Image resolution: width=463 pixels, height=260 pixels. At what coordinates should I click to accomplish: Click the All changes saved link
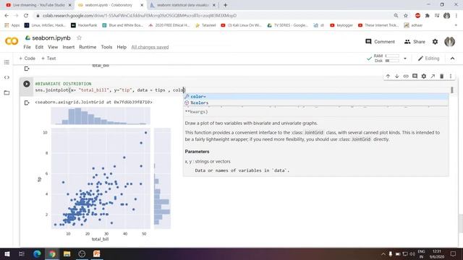[x=150, y=47]
